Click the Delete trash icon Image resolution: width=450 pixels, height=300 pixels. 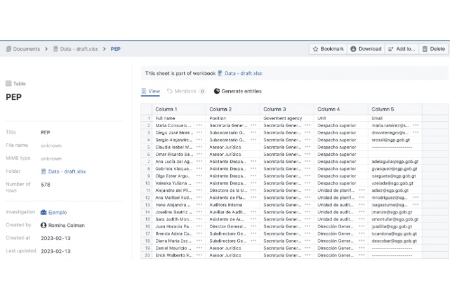[425, 49]
